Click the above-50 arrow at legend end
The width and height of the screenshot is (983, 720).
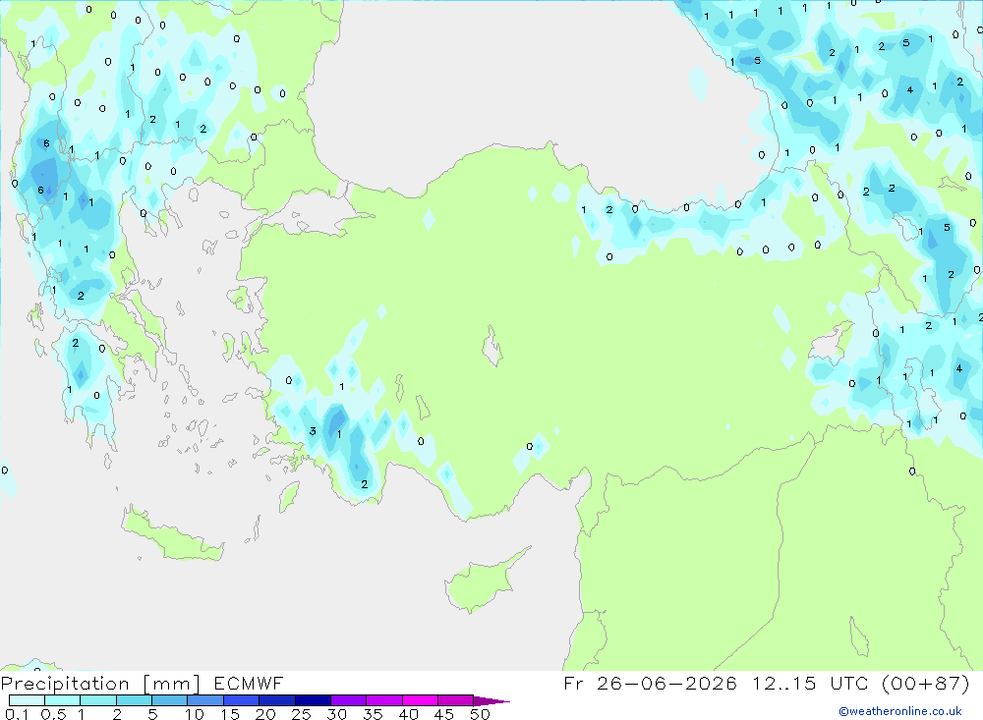491,701
